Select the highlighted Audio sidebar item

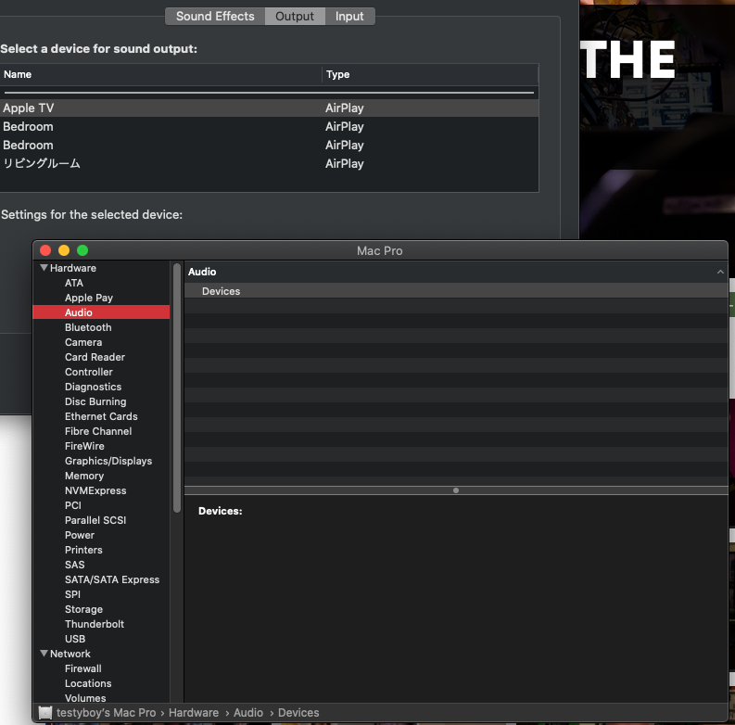click(x=101, y=312)
